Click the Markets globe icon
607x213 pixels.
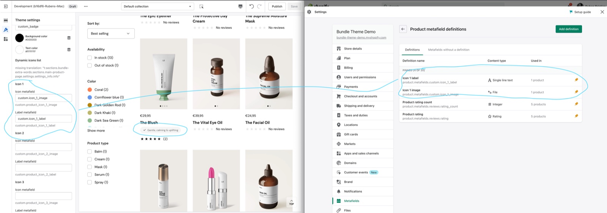[x=338, y=144]
